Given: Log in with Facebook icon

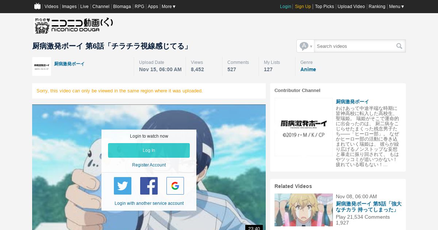Looking at the screenshot, I should [149, 186].
